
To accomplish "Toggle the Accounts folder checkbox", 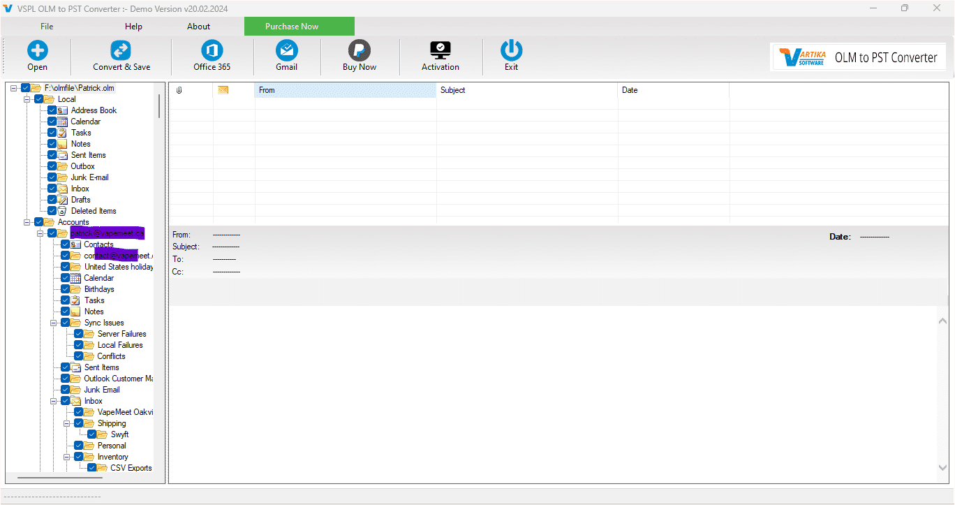I will (39, 222).
